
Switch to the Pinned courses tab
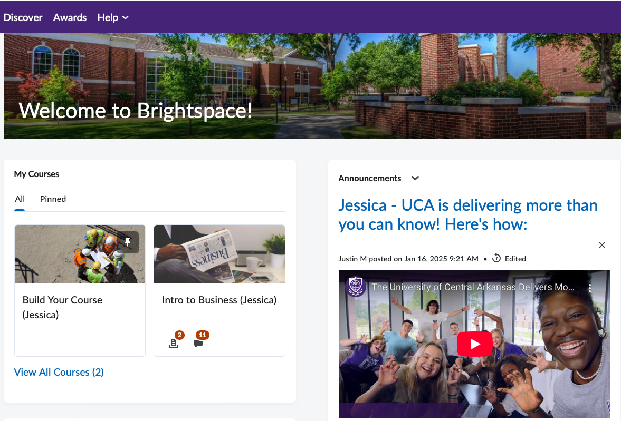53,199
